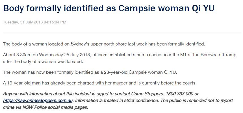The width and height of the screenshot is (243, 113).
Task: Click the phrase 'after the body of a woman was located'
Action: pos(43,62)
